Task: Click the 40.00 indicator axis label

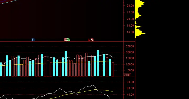Action: [130, 95]
